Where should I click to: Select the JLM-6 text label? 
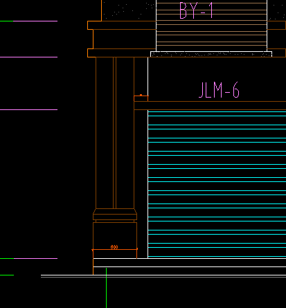coord(219,90)
